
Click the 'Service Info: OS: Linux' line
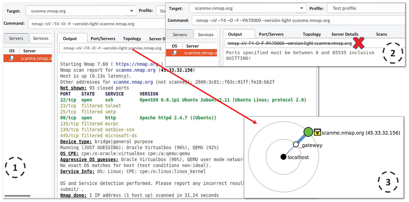[133, 171]
